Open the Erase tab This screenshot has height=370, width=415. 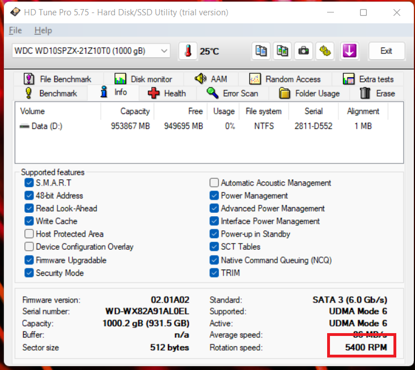click(x=377, y=93)
